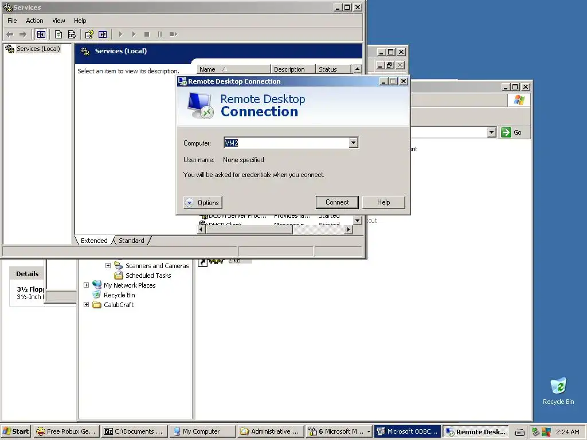This screenshot has width=587, height=440.
Task: Click the Start Service play icon
Action: (x=120, y=34)
